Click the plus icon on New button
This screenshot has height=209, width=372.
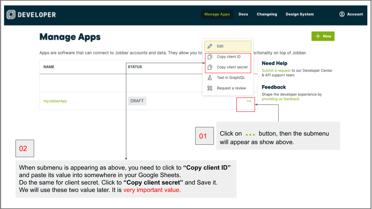click(x=318, y=36)
